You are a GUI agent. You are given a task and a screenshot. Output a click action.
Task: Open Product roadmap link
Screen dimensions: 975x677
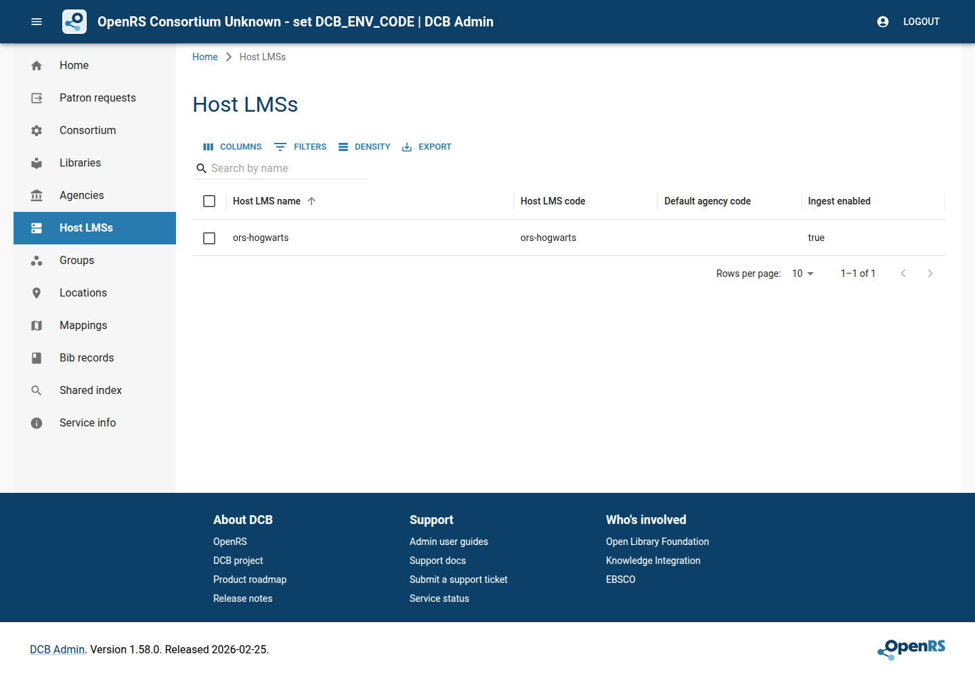[250, 580]
